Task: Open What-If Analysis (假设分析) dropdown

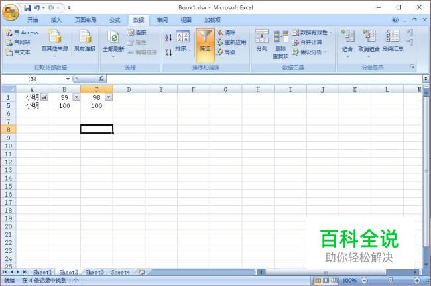Action: click(x=310, y=52)
